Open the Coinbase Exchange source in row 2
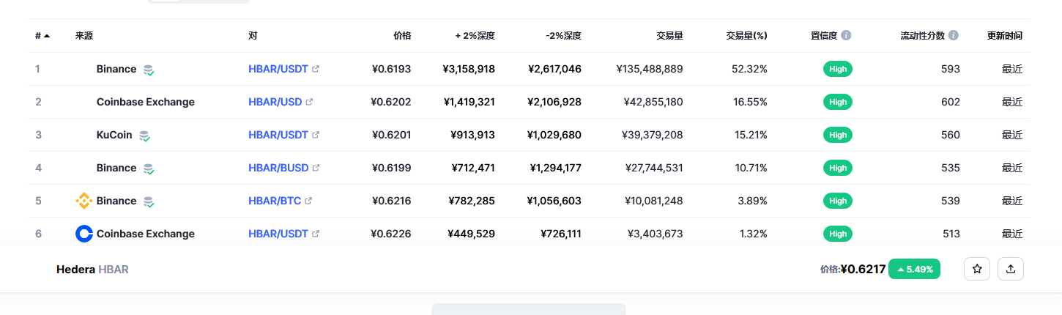Image resolution: width=1062 pixels, height=315 pixels. [x=146, y=102]
